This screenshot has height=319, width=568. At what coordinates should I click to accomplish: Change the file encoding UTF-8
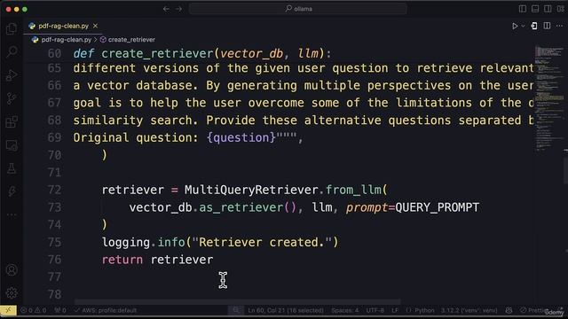[375, 310]
